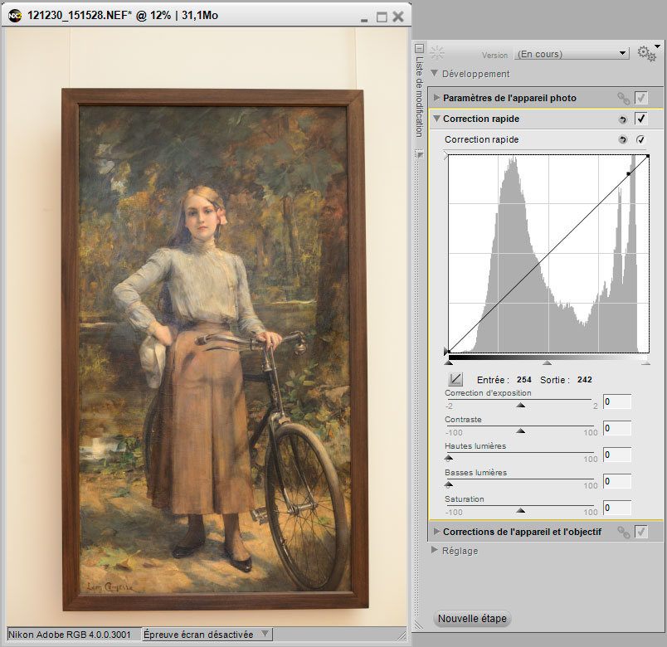Open Épreuve écran désactivée dropdown
This screenshot has height=647, width=667.
207,635
